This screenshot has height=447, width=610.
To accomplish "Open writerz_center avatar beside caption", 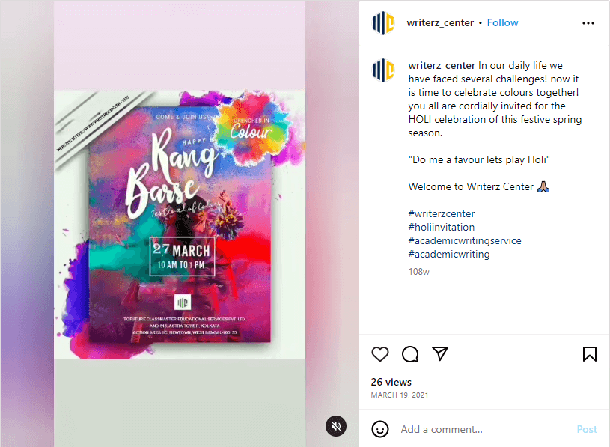I will (383, 70).
